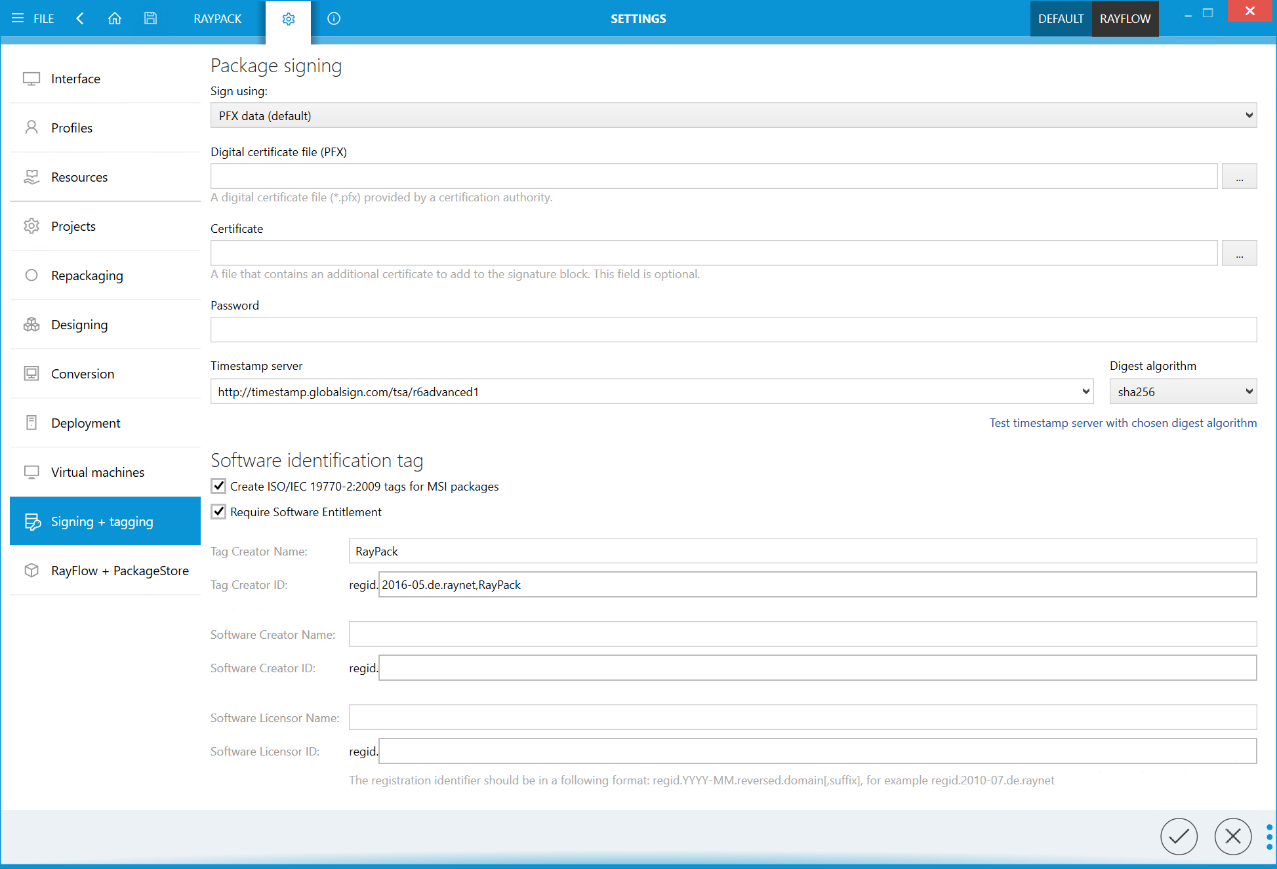Viewport: 1277px width, 869px height.
Task: Click the Save floppy disk icon
Action: coord(150,18)
